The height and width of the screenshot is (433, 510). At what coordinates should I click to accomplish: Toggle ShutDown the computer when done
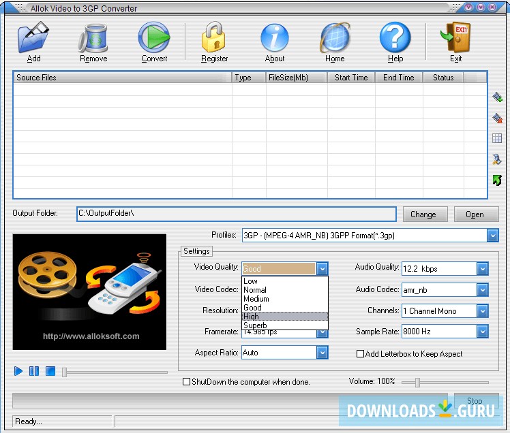click(x=186, y=381)
